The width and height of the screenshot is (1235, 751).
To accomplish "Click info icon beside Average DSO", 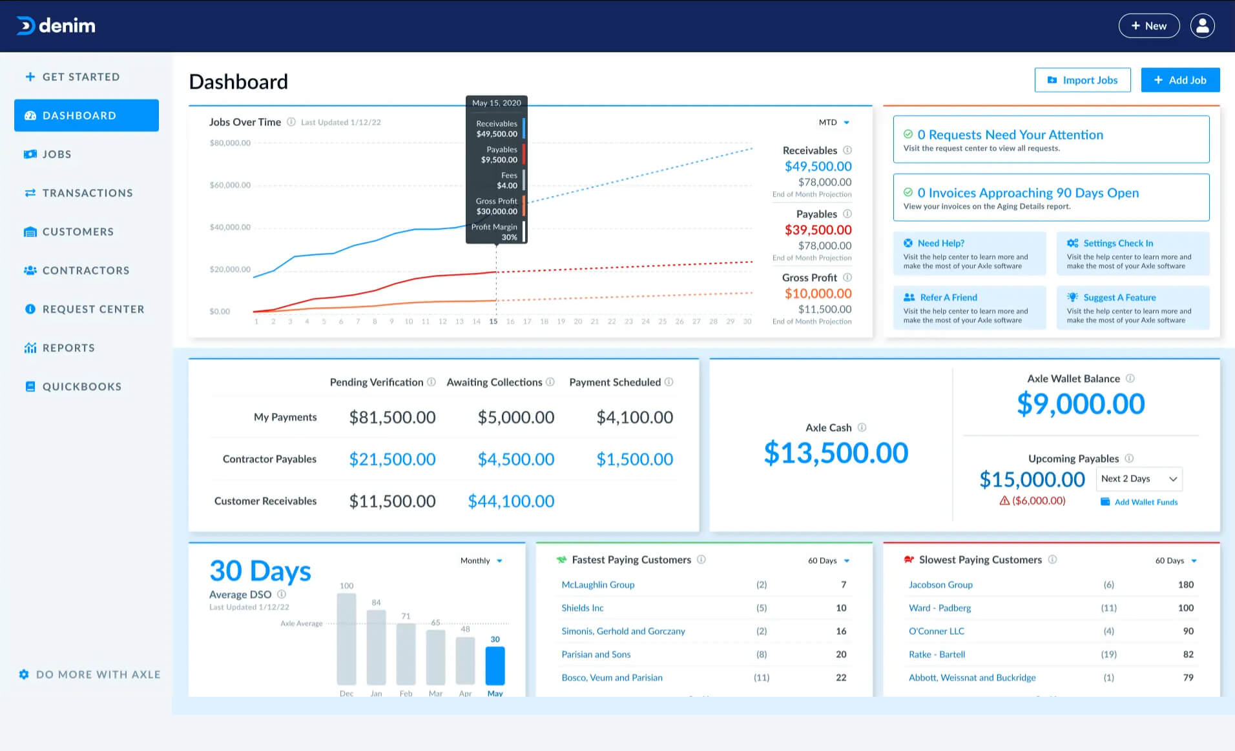I will 282,594.
